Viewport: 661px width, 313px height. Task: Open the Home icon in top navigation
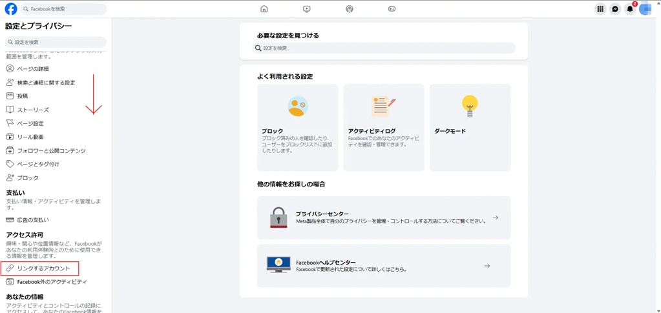pyautogui.click(x=264, y=9)
